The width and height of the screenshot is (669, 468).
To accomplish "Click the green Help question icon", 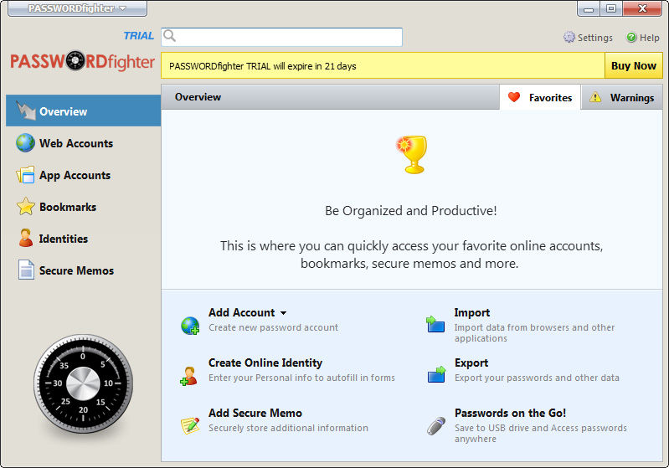I will (x=631, y=38).
